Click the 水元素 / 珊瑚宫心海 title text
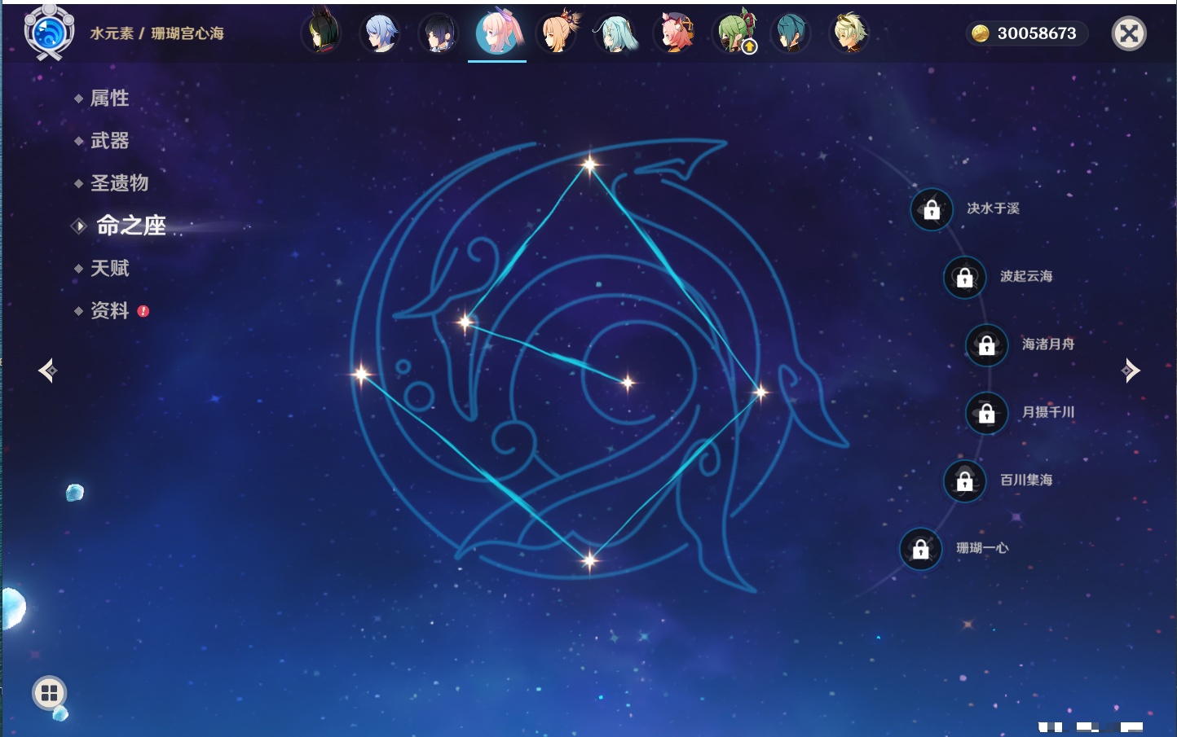 156,33
